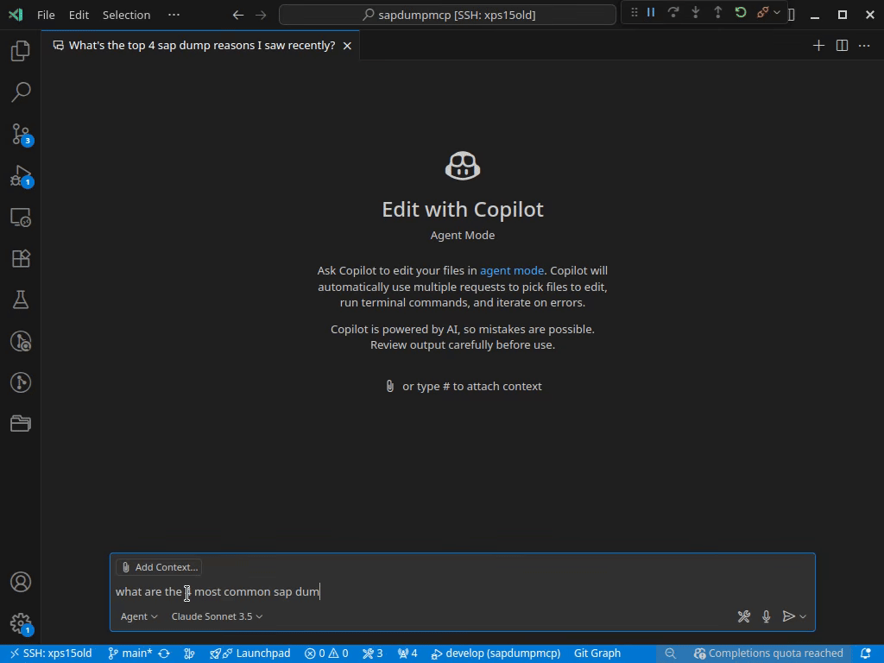
Task: Open the folder-shaped project manager icon
Action: tap(21, 423)
